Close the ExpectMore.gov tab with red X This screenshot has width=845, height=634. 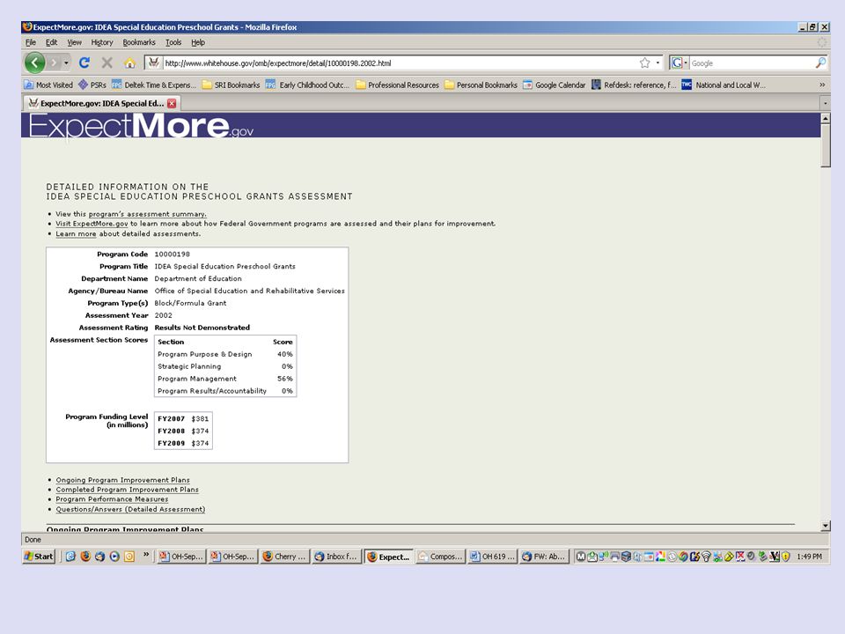[172, 104]
